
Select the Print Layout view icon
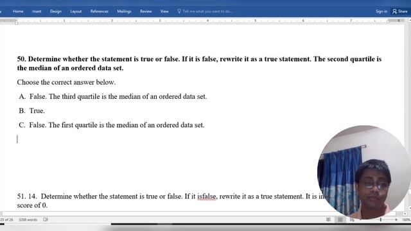340,219
